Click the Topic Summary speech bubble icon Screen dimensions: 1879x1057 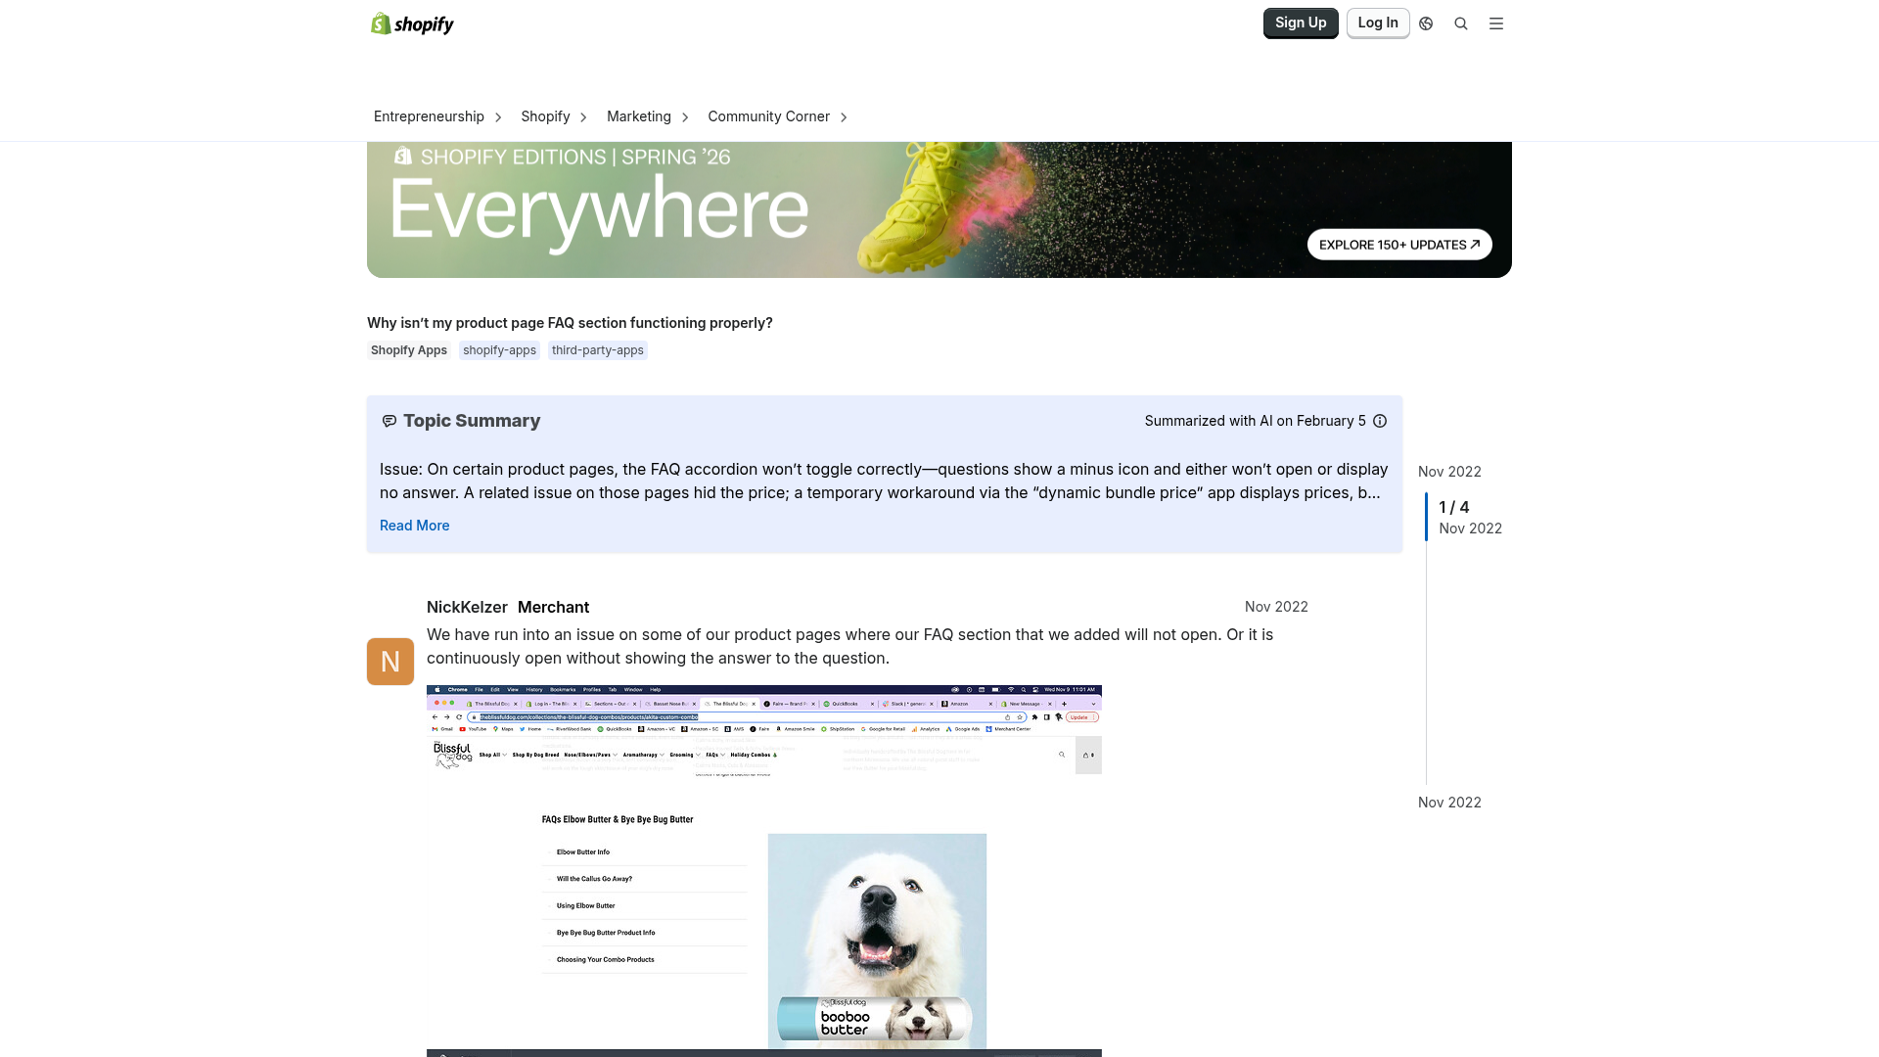[390, 421]
